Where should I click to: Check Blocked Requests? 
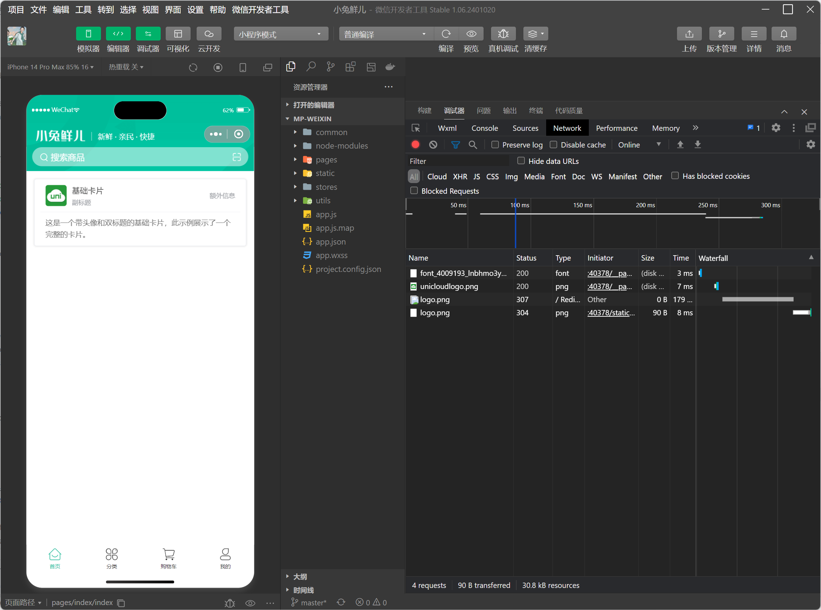coord(414,191)
